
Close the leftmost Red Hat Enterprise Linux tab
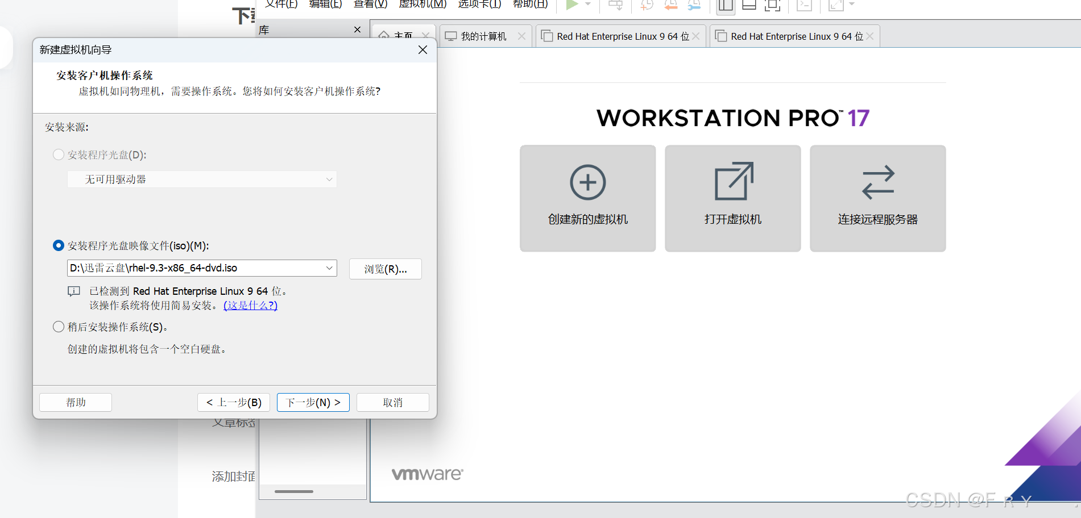[x=696, y=36]
